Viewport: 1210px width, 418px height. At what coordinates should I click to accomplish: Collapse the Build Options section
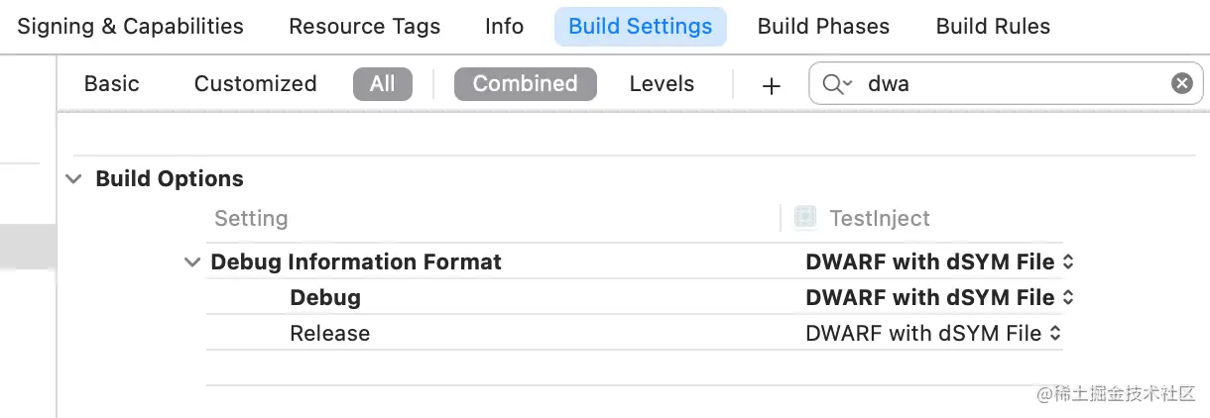[x=73, y=179]
